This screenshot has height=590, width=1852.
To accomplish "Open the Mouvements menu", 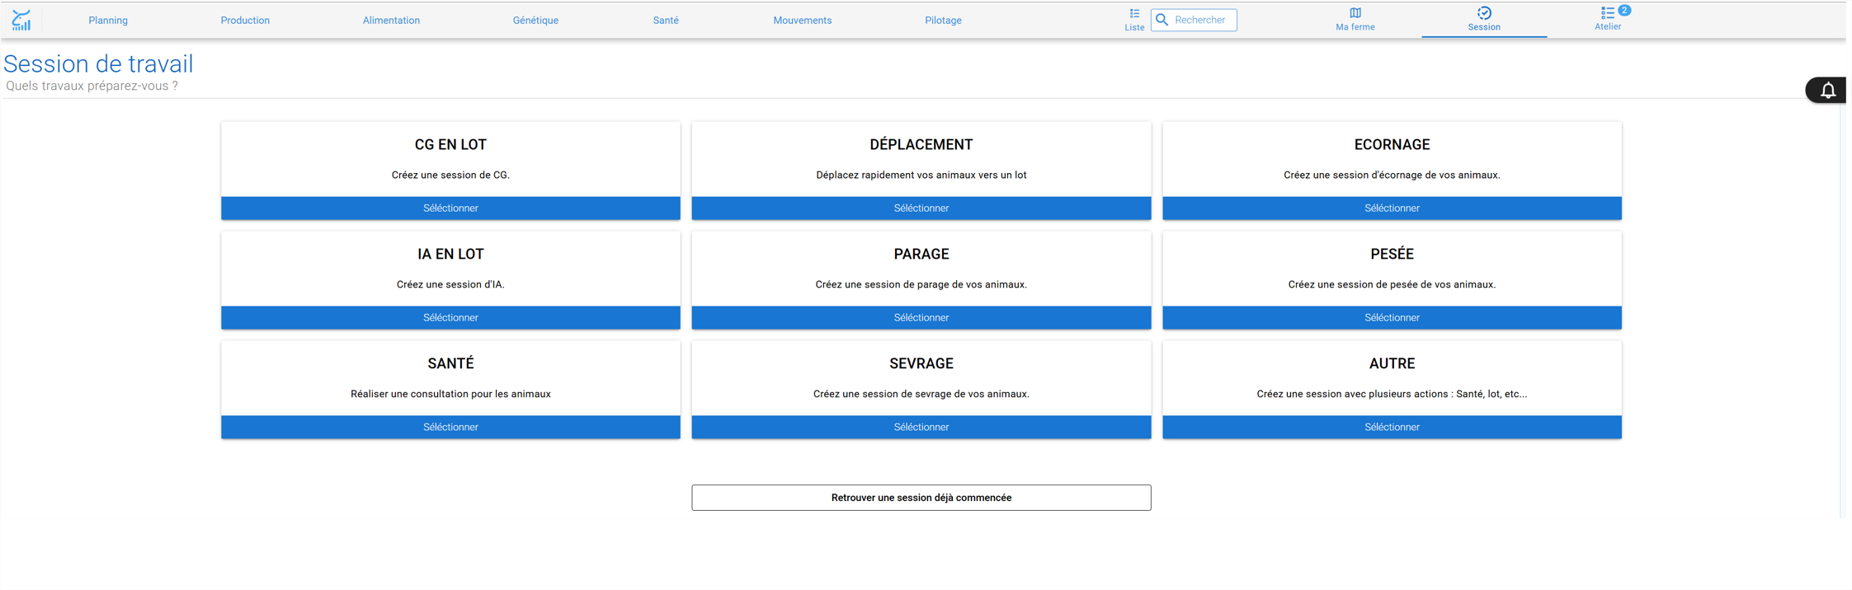I will point(802,20).
